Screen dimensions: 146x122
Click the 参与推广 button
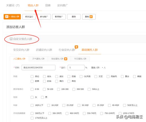(44, 17)
